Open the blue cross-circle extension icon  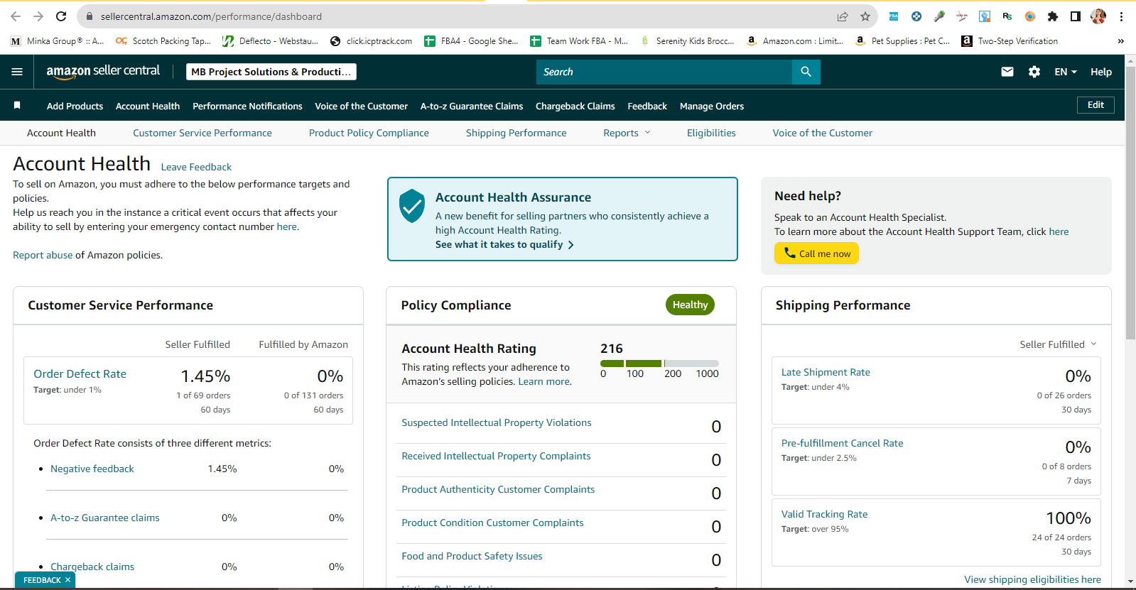coord(916,16)
